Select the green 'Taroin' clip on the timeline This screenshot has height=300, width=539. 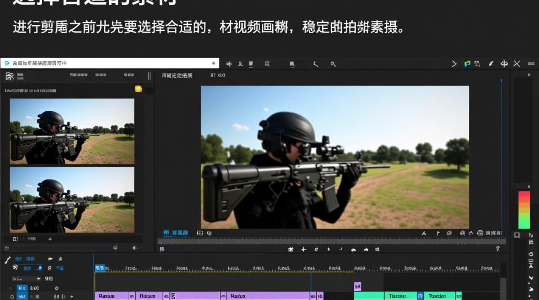point(401,296)
